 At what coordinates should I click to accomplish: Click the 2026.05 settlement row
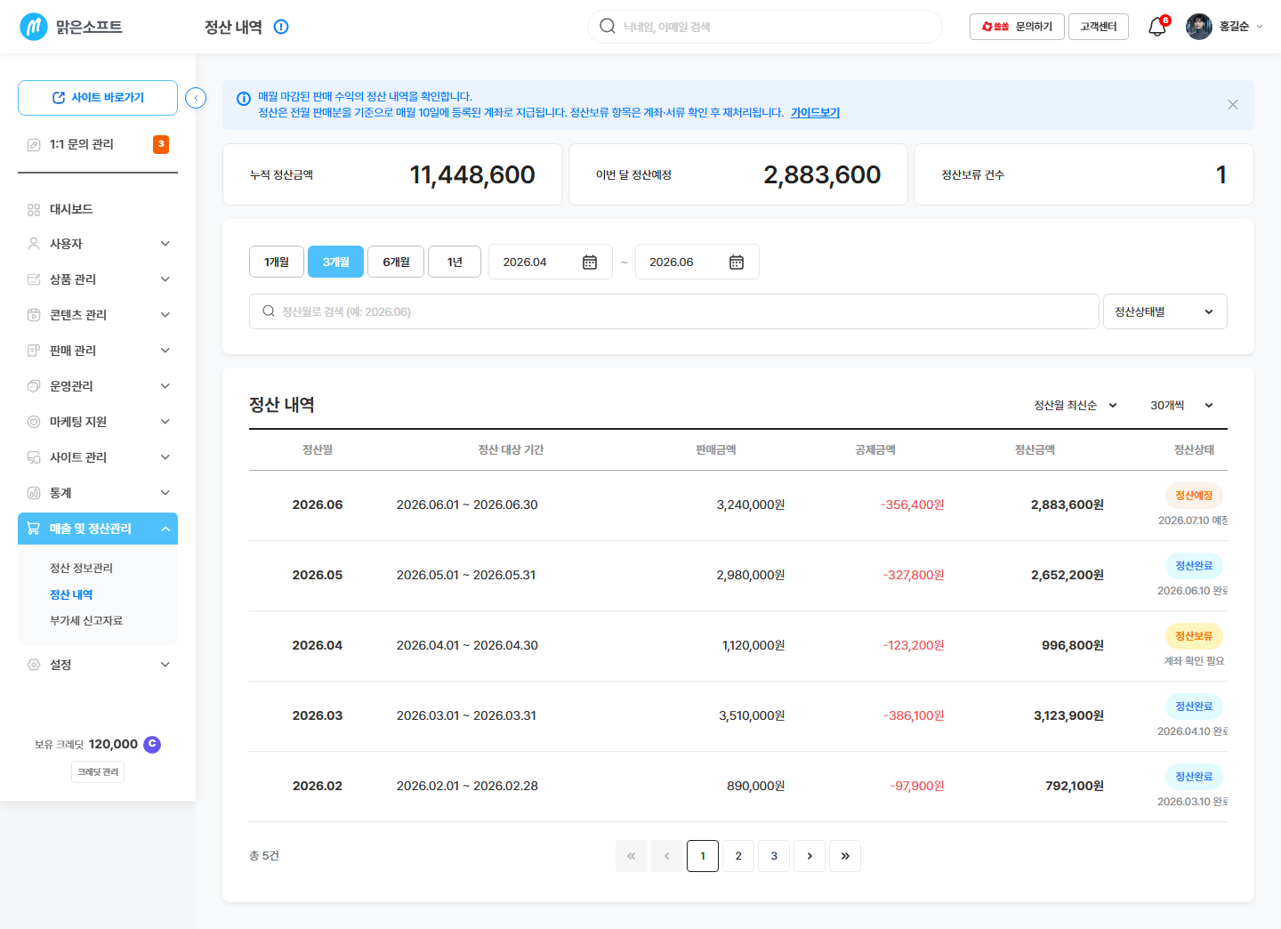click(x=738, y=576)
